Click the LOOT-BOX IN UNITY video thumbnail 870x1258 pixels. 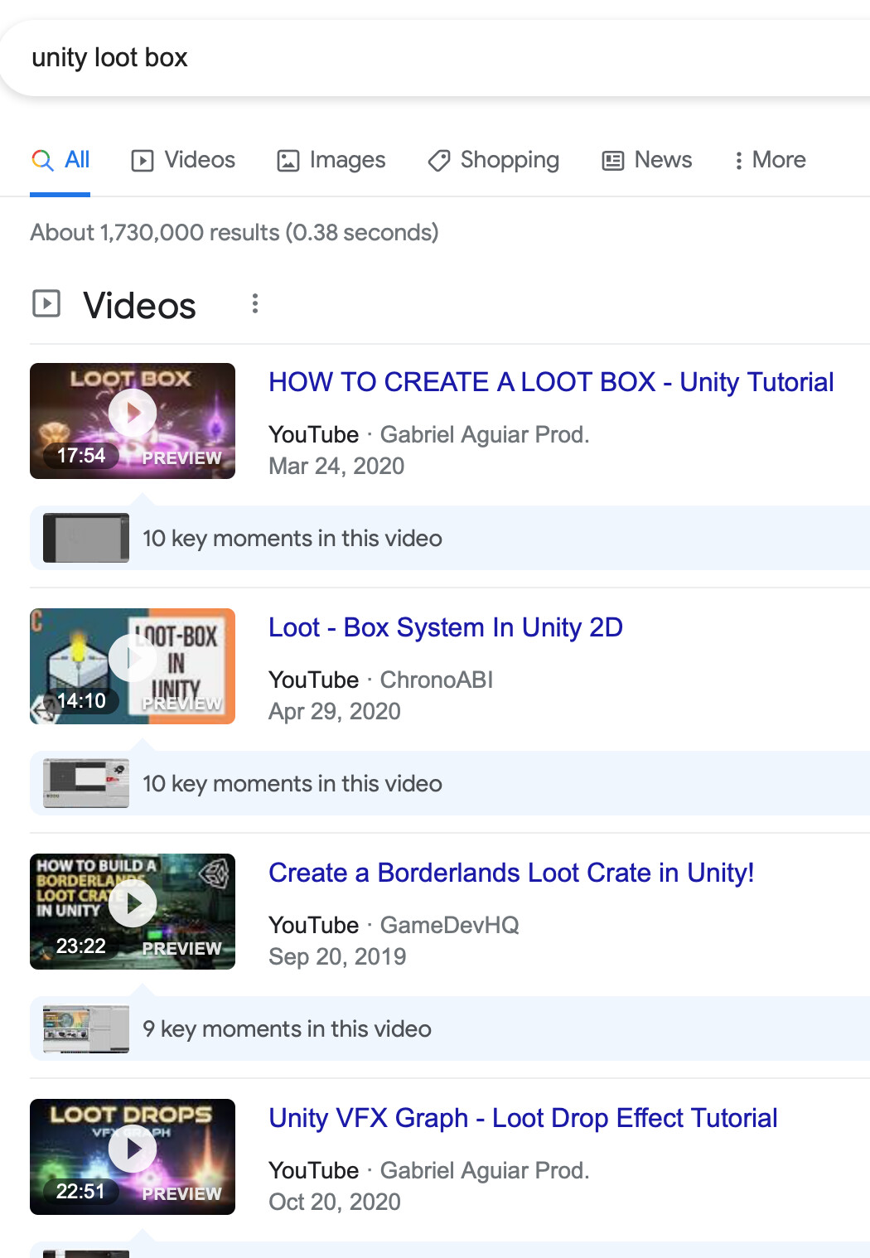[x=132, y=665]
